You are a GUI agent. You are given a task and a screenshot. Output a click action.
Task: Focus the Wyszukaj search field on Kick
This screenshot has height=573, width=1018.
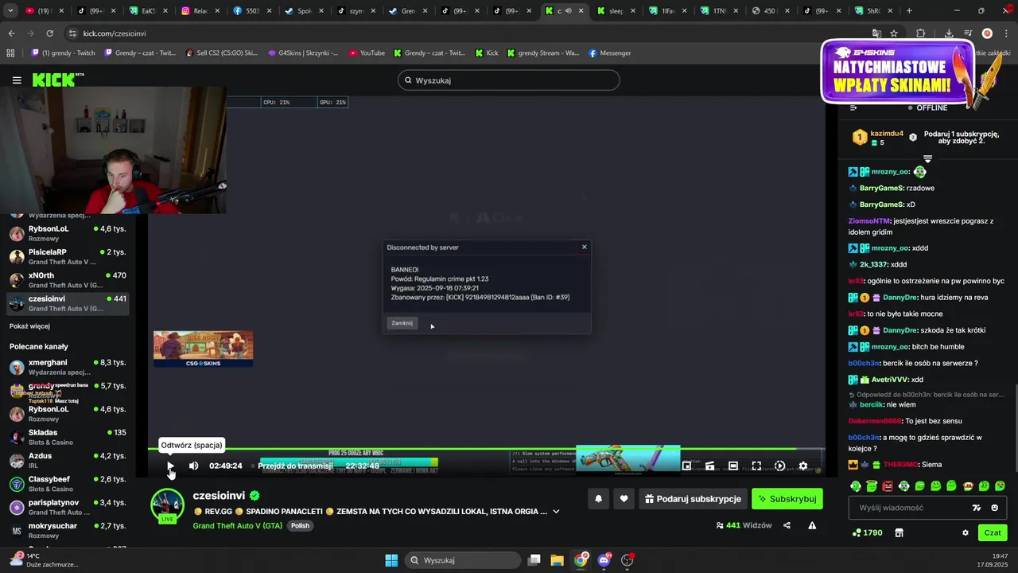pyautogui.click(x=509, y=80)
